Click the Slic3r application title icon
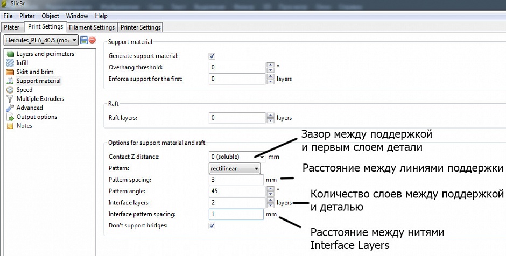 point(4,4)
